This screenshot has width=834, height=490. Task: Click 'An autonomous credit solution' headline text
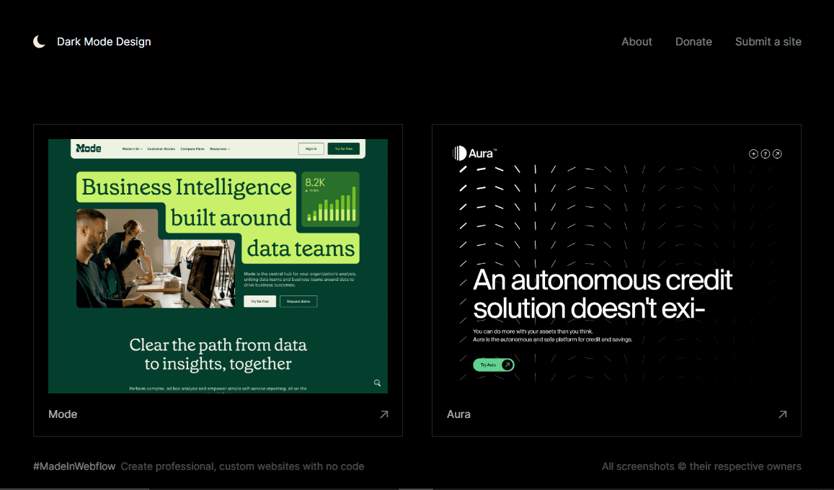coord(603,294)
